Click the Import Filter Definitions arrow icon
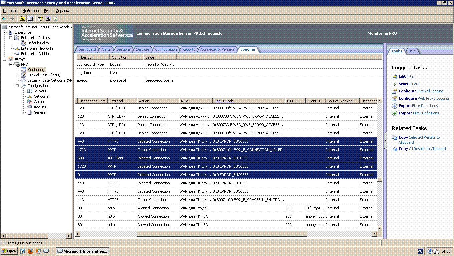The height and width of the screenshot is (256, 454). tap(395, 113)
